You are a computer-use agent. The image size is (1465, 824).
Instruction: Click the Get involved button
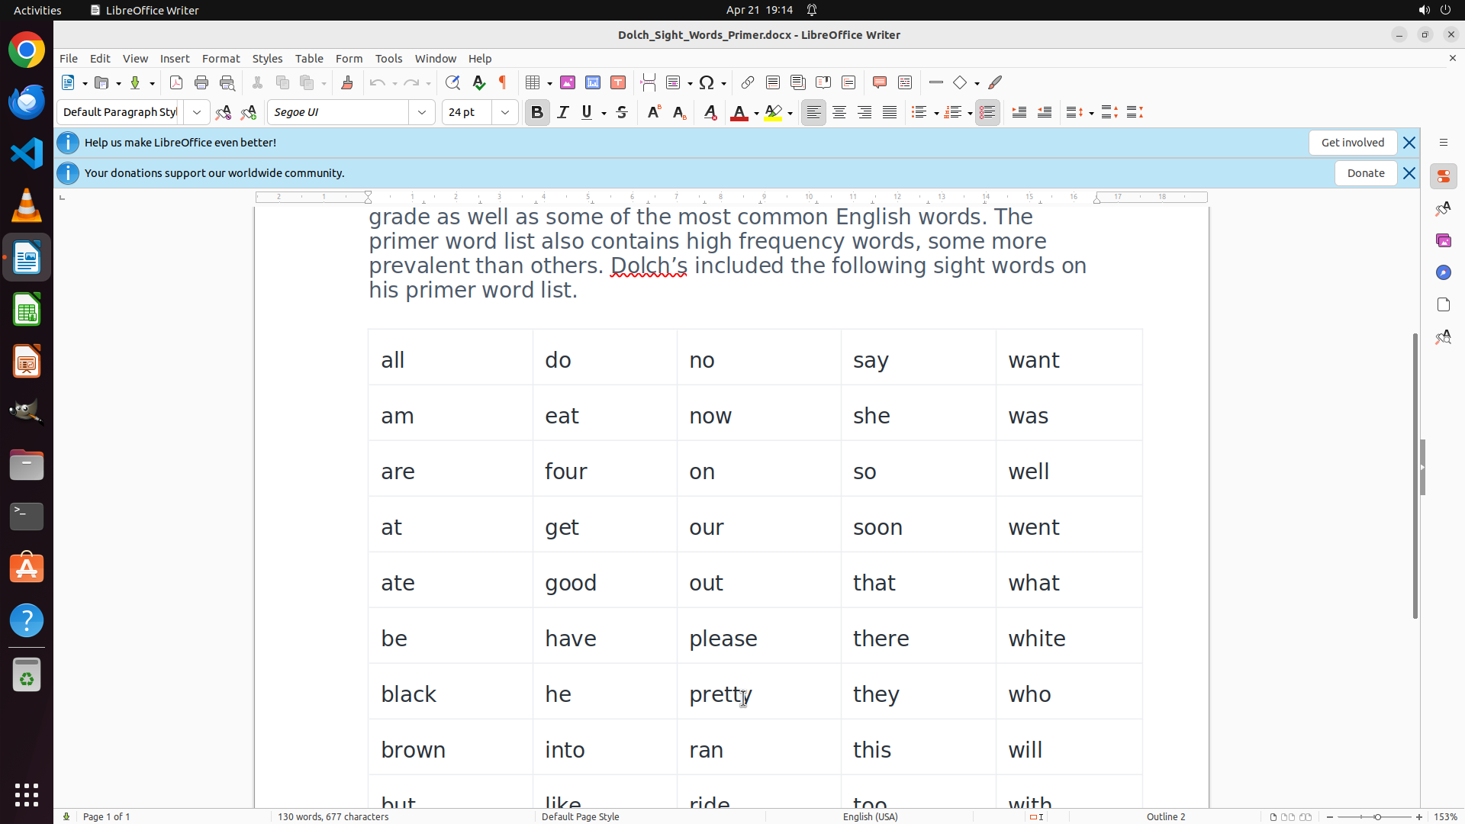pos(1352,143)
